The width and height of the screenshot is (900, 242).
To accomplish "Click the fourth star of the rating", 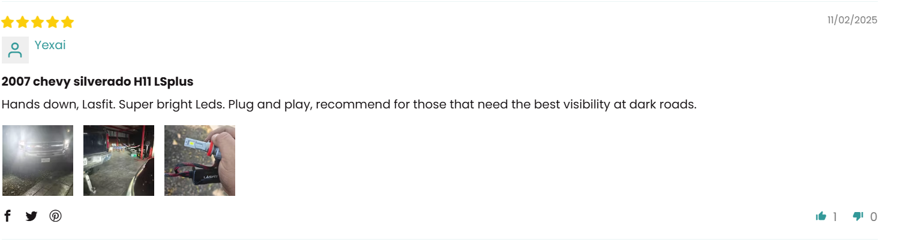I will [53, 23].
